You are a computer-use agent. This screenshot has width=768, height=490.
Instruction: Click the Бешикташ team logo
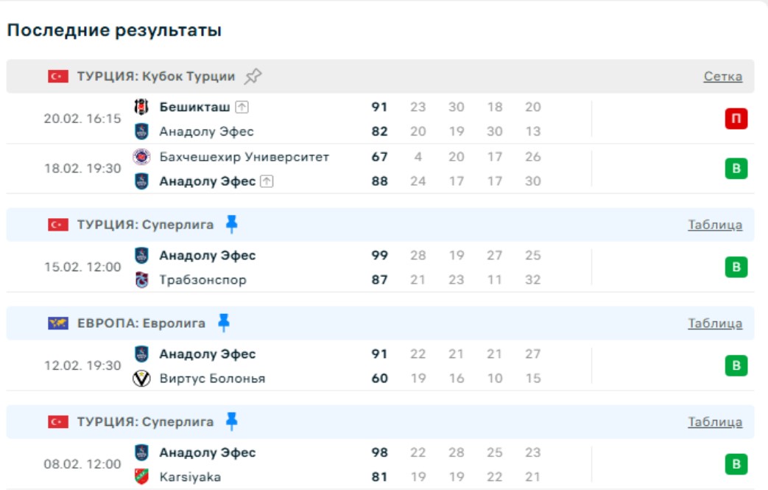[x=141, y=107]
